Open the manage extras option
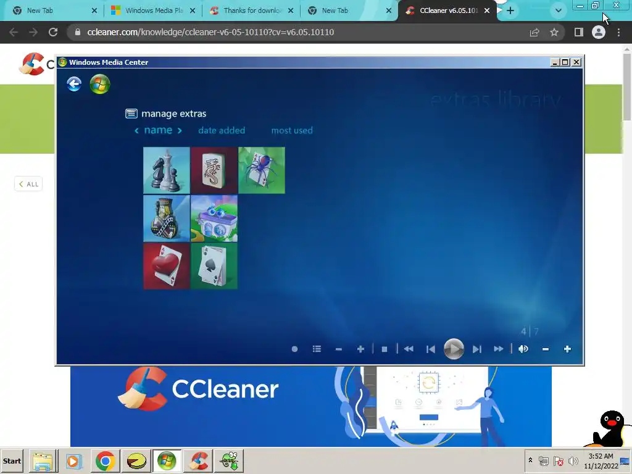The height and width of the screenshot is (474, 632). tap(166, 114)
